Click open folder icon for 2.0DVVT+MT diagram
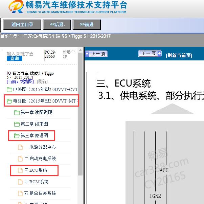This screenshot has height=204, width=204. 9,101
